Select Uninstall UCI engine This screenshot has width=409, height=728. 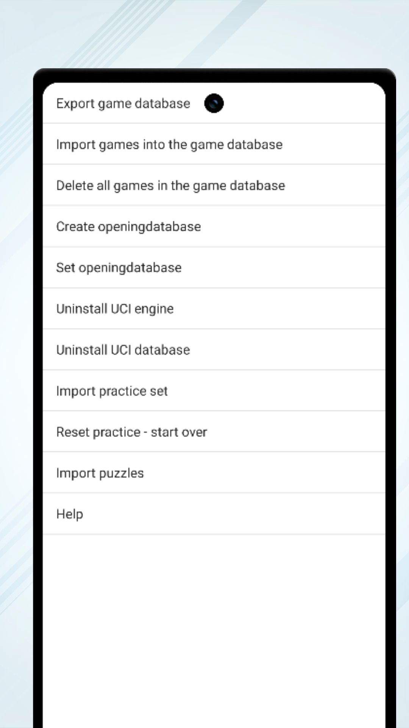tap(115, 309)
